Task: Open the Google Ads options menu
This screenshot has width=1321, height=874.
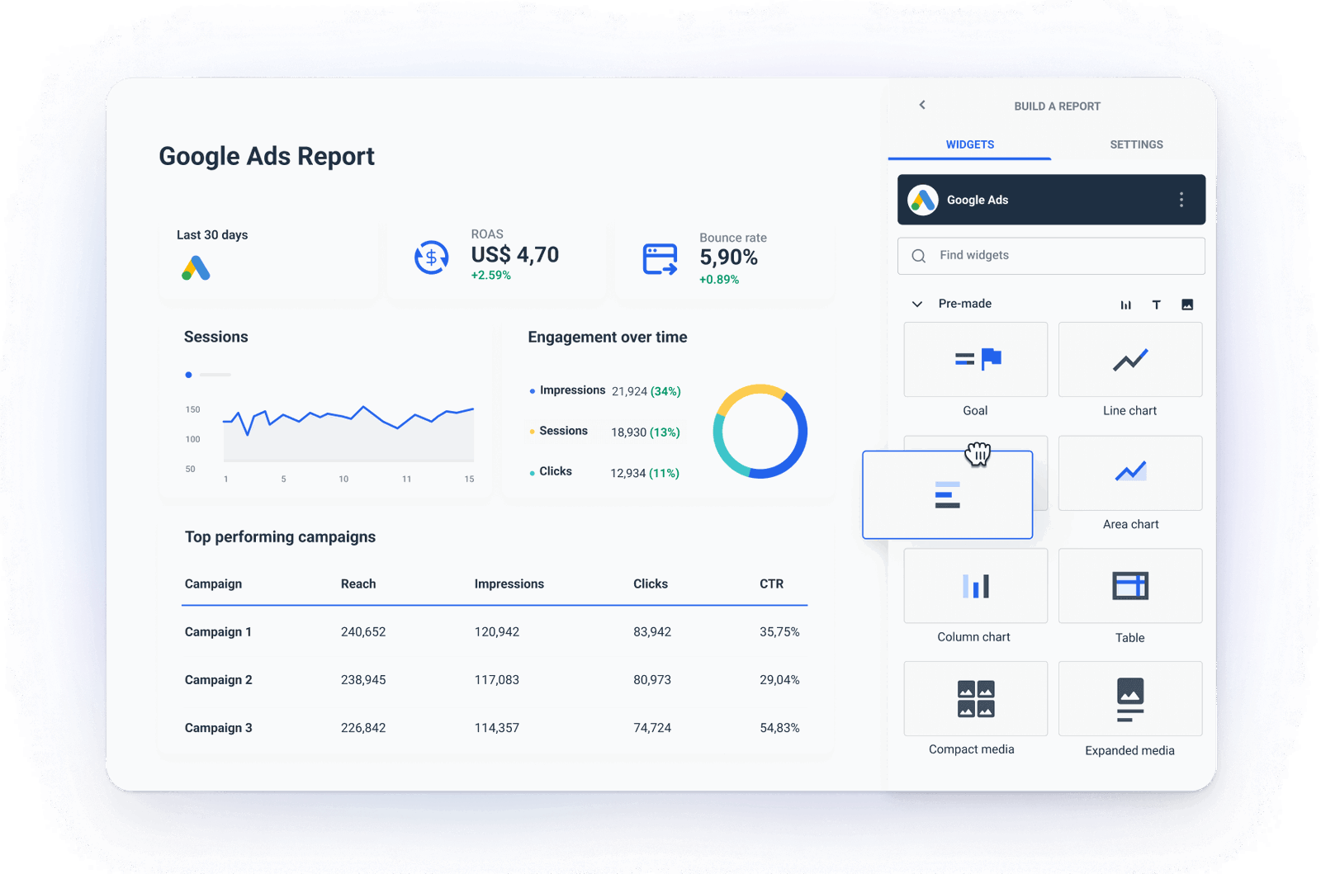Action: [1181, 199]
